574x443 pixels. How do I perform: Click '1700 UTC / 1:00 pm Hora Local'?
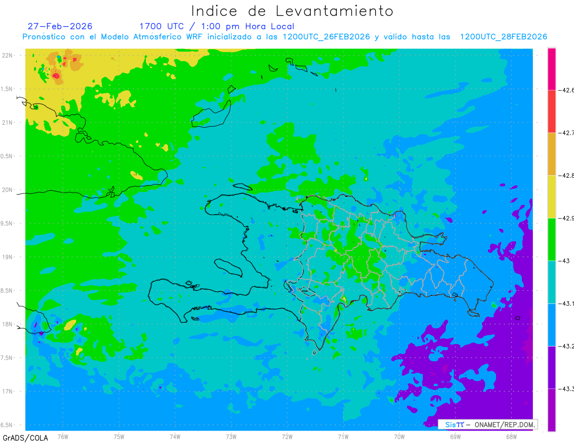point(217,26)
